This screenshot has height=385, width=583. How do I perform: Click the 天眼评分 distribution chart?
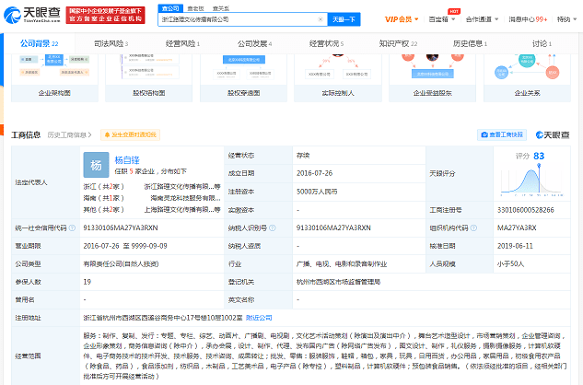(532, 181)
